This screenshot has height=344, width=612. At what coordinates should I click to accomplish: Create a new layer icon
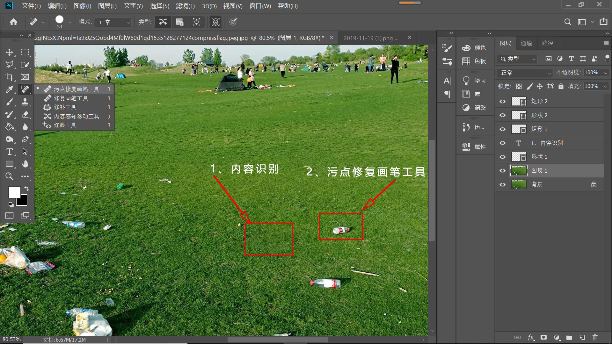coord(582,337)
